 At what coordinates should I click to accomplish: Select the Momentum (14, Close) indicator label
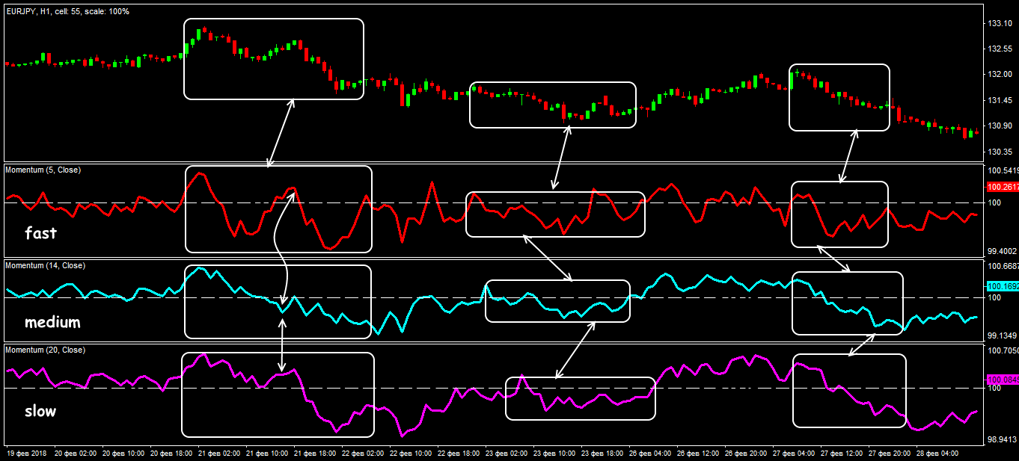45,266
